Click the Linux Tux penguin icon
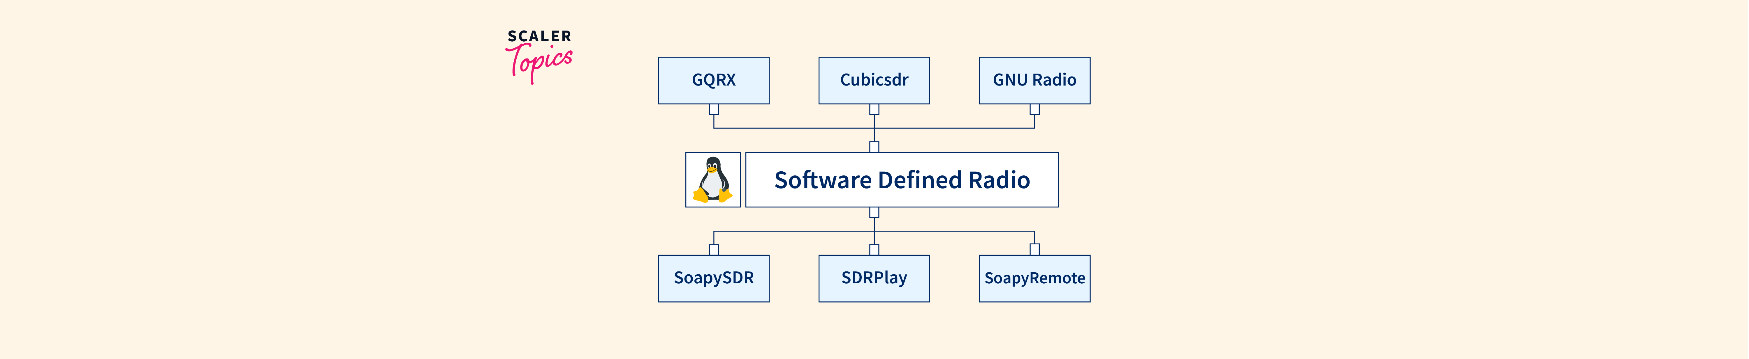The height and width of the screenshot is (359, 1749). tap(712, 180)
